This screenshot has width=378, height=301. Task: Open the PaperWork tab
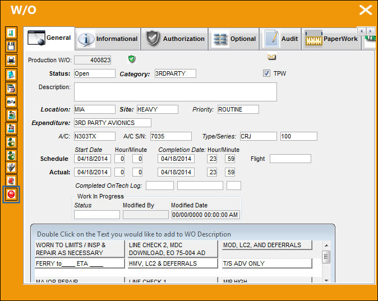(331, 39)
